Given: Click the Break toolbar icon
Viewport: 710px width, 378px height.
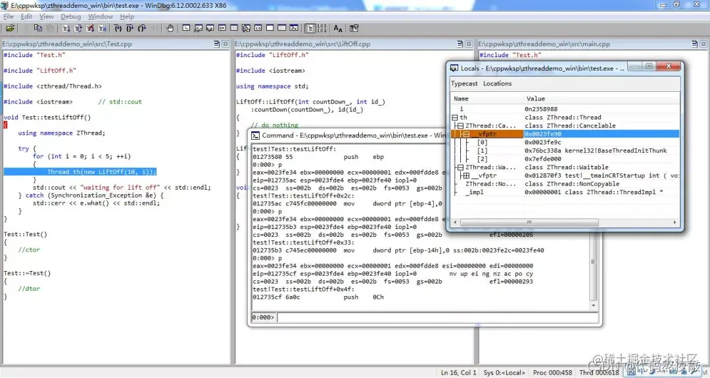Looking at the screenshot, I should [x=103, y=28].
